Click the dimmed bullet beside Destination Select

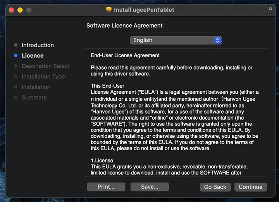coord(15,66)
